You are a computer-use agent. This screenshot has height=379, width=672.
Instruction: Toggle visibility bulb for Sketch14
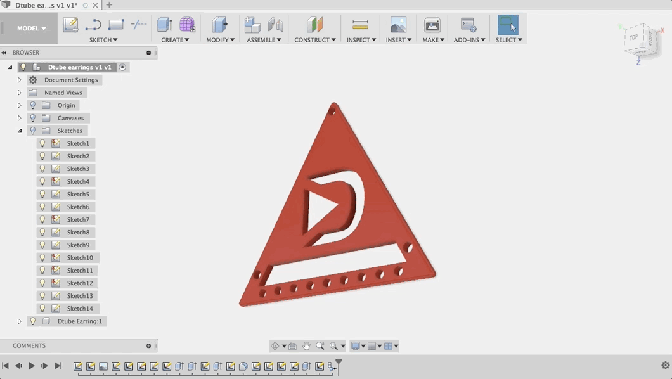pyautogui.click(x=42, y=309)
